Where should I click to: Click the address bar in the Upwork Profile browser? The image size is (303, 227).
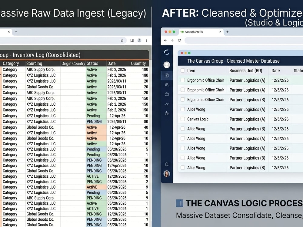pyautogui.click(x=244, y=40)
